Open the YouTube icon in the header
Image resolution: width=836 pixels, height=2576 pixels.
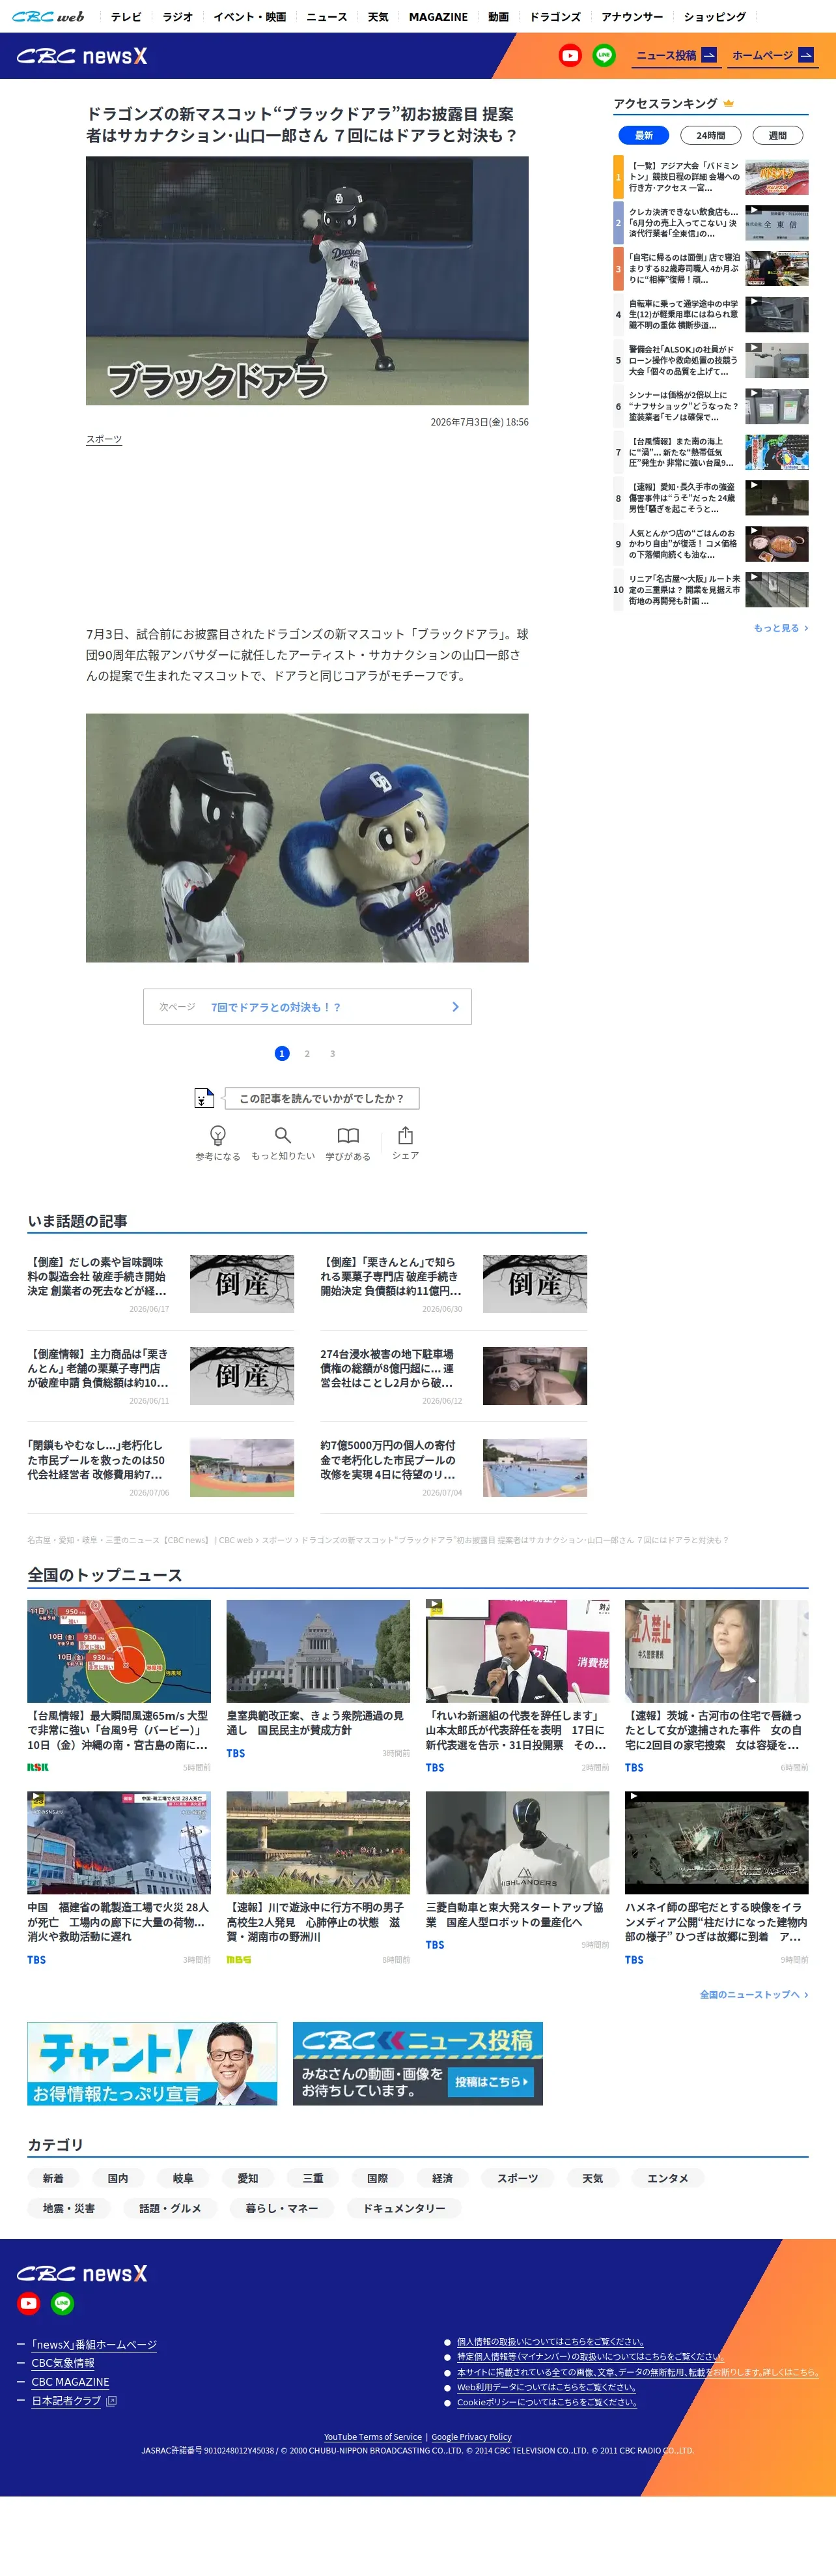click(570, 56)
